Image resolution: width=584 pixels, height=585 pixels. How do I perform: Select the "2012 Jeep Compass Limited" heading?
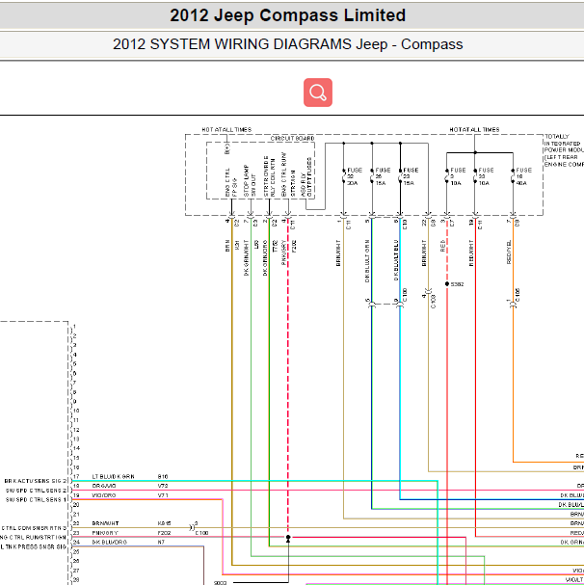[x=288, y=15]
